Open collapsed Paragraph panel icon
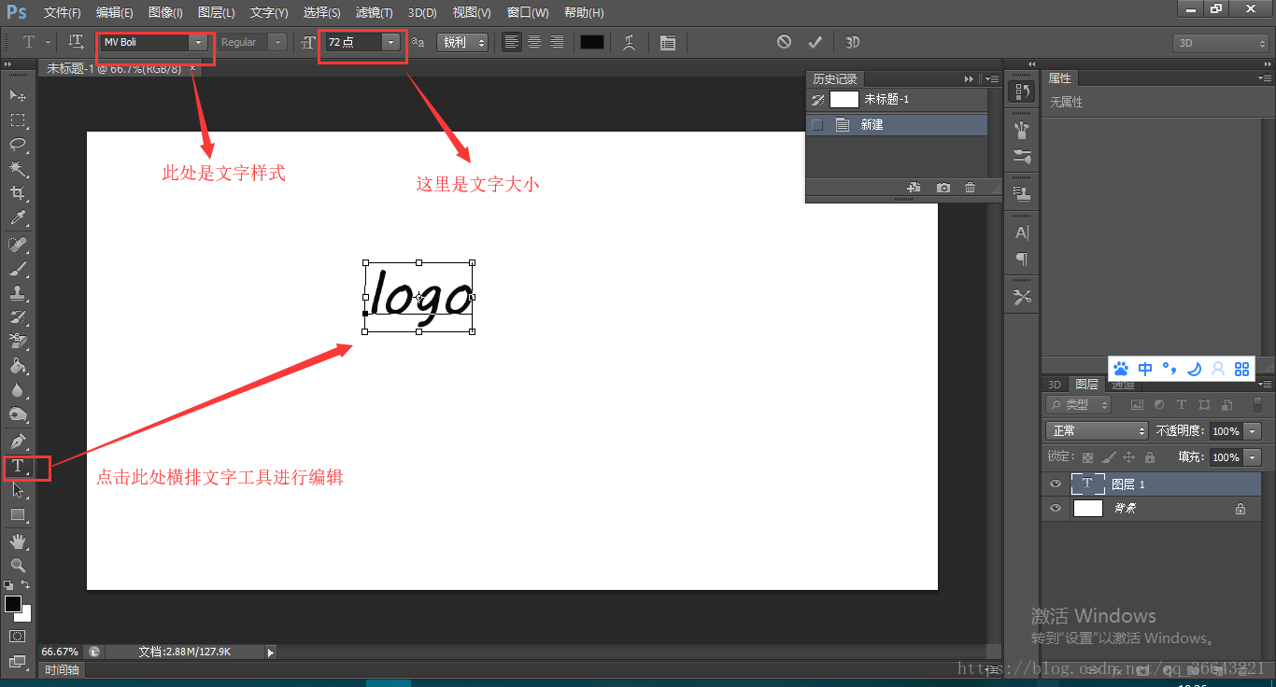Image resolution: width=1276 pixels, height=687 pixels. tap(1022, 259)
